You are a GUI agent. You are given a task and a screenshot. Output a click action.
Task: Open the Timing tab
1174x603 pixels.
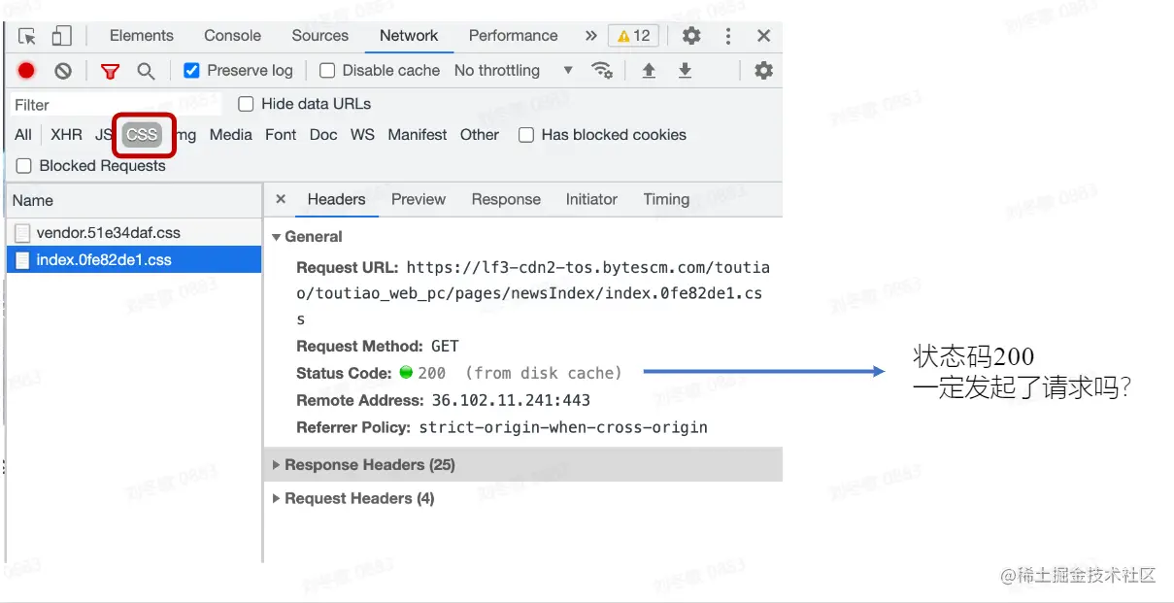(x=665, y=199)
